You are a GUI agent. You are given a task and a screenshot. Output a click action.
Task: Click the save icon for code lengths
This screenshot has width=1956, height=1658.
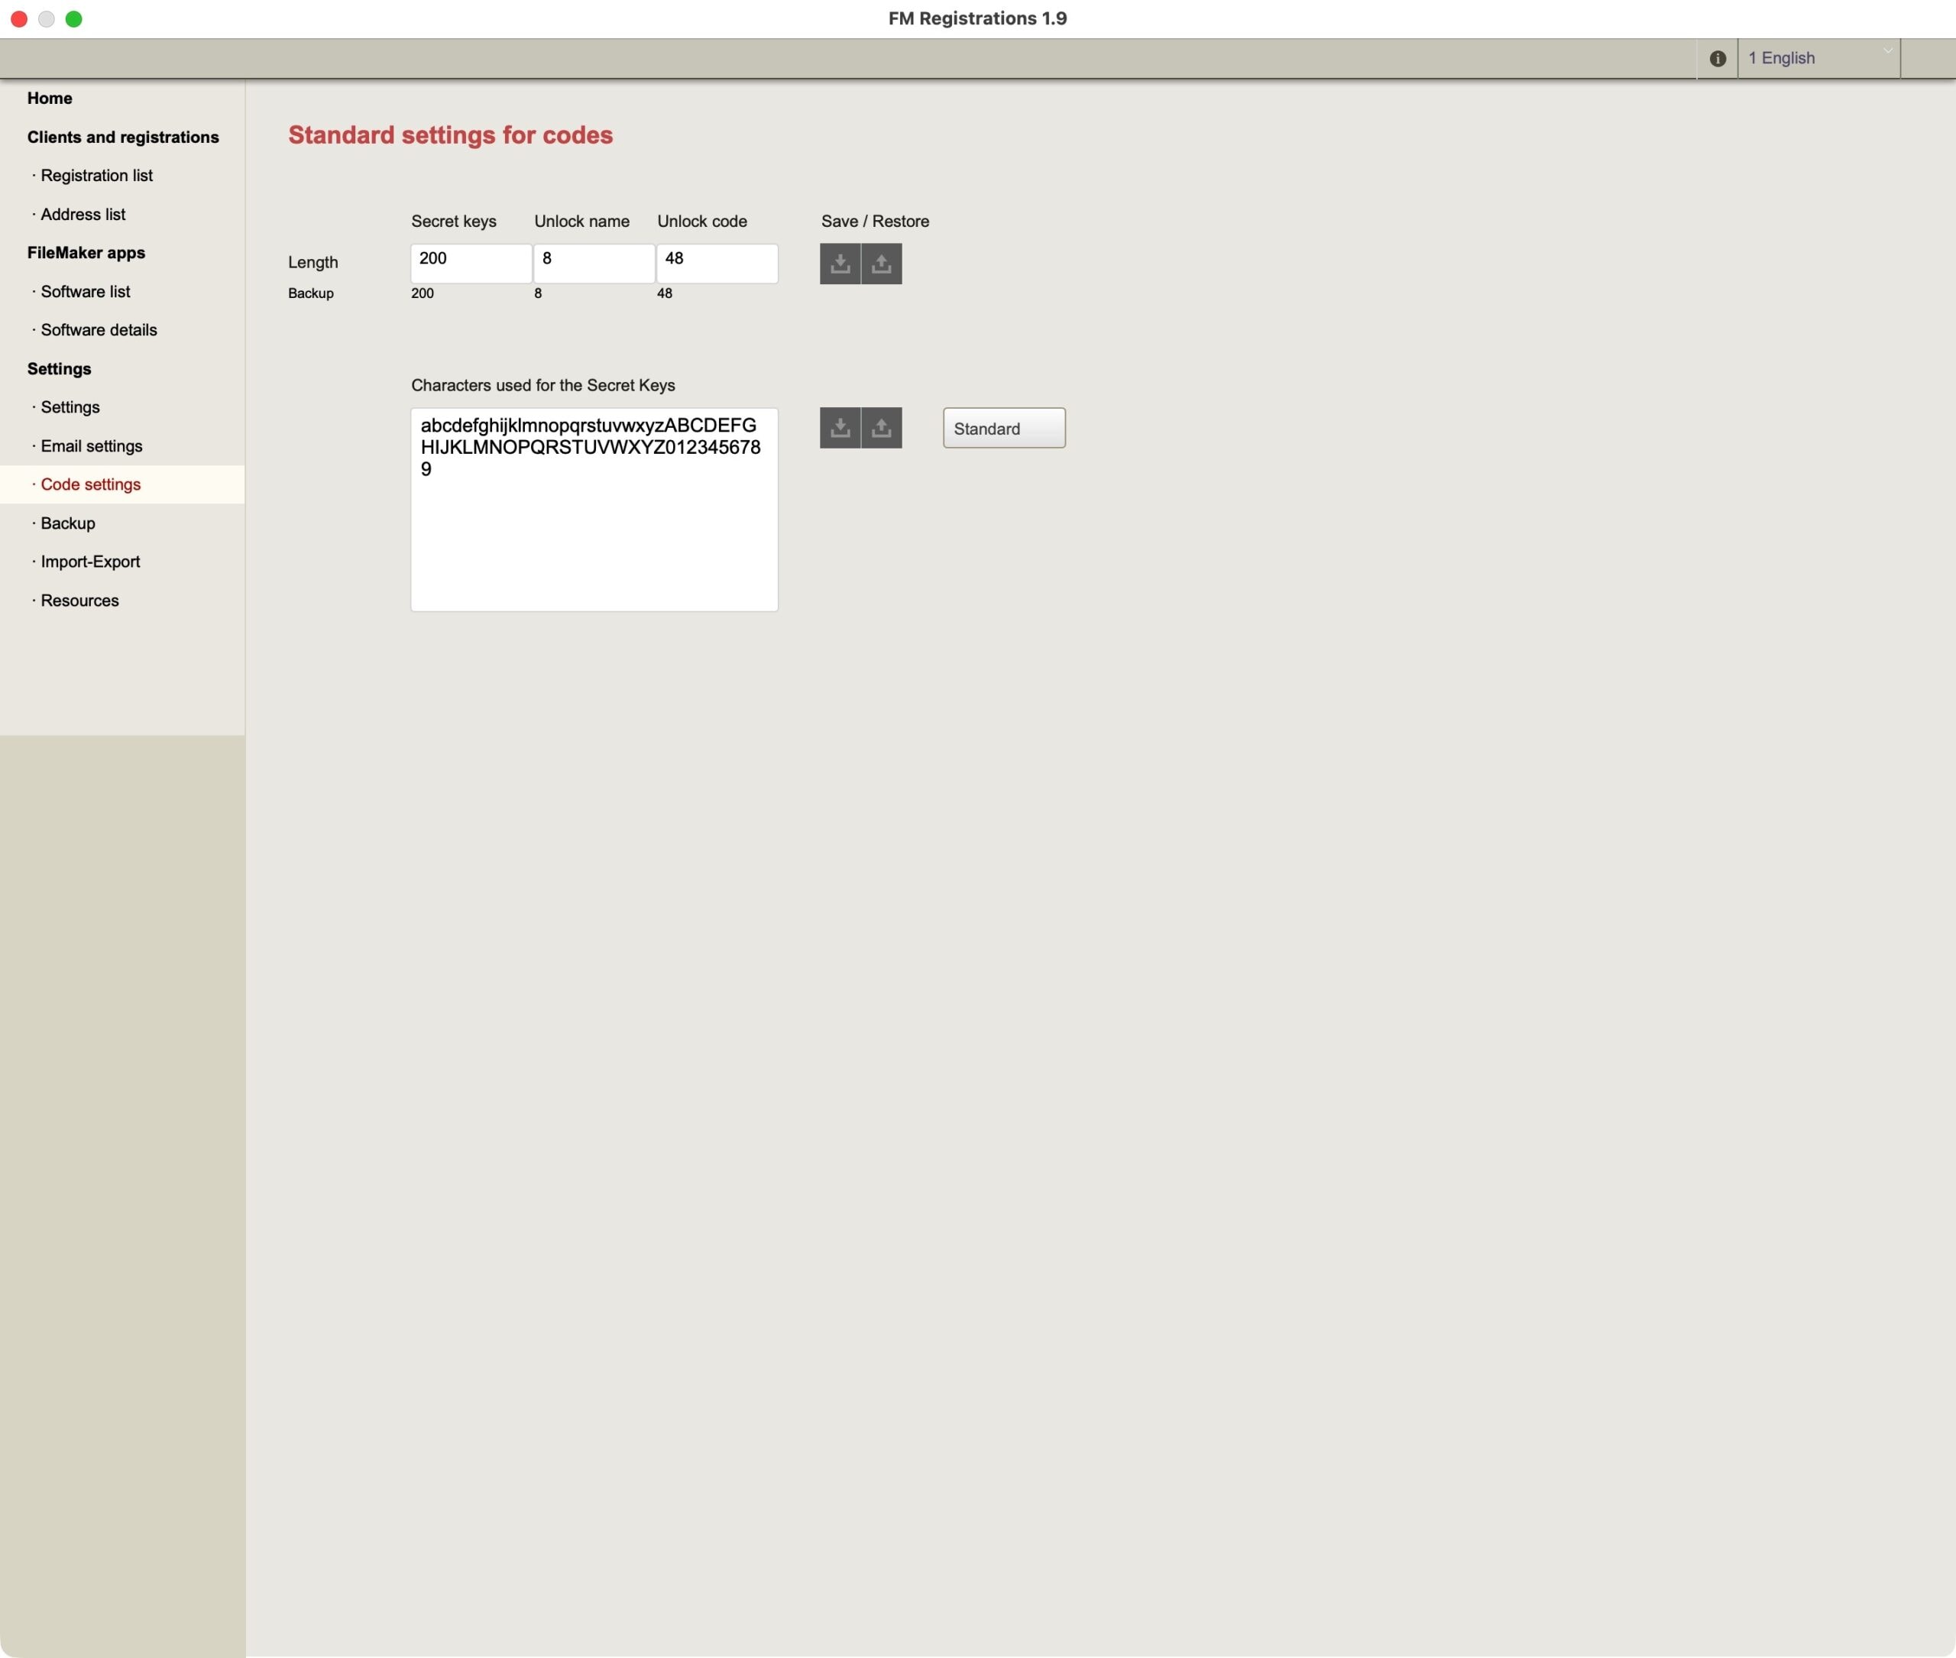840,264
